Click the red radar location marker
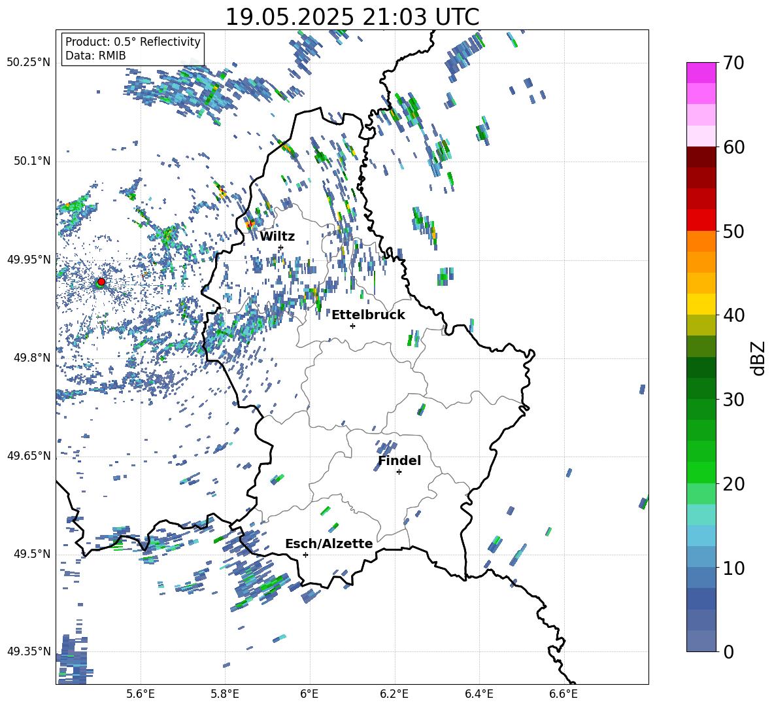 101,281
